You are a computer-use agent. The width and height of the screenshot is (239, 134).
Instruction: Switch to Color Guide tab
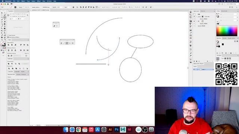[224, 11]
